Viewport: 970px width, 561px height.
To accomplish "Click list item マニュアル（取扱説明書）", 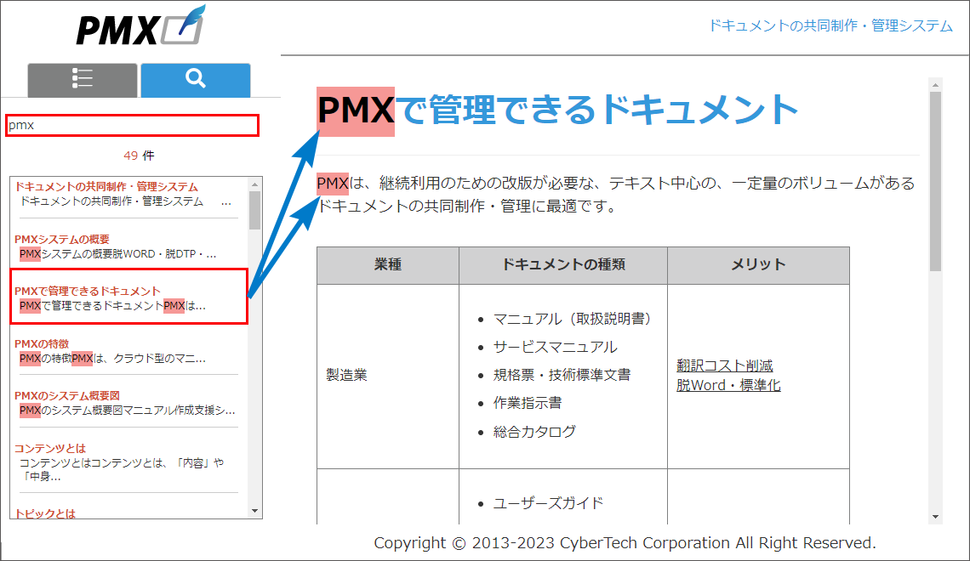I will pos(573,319).
